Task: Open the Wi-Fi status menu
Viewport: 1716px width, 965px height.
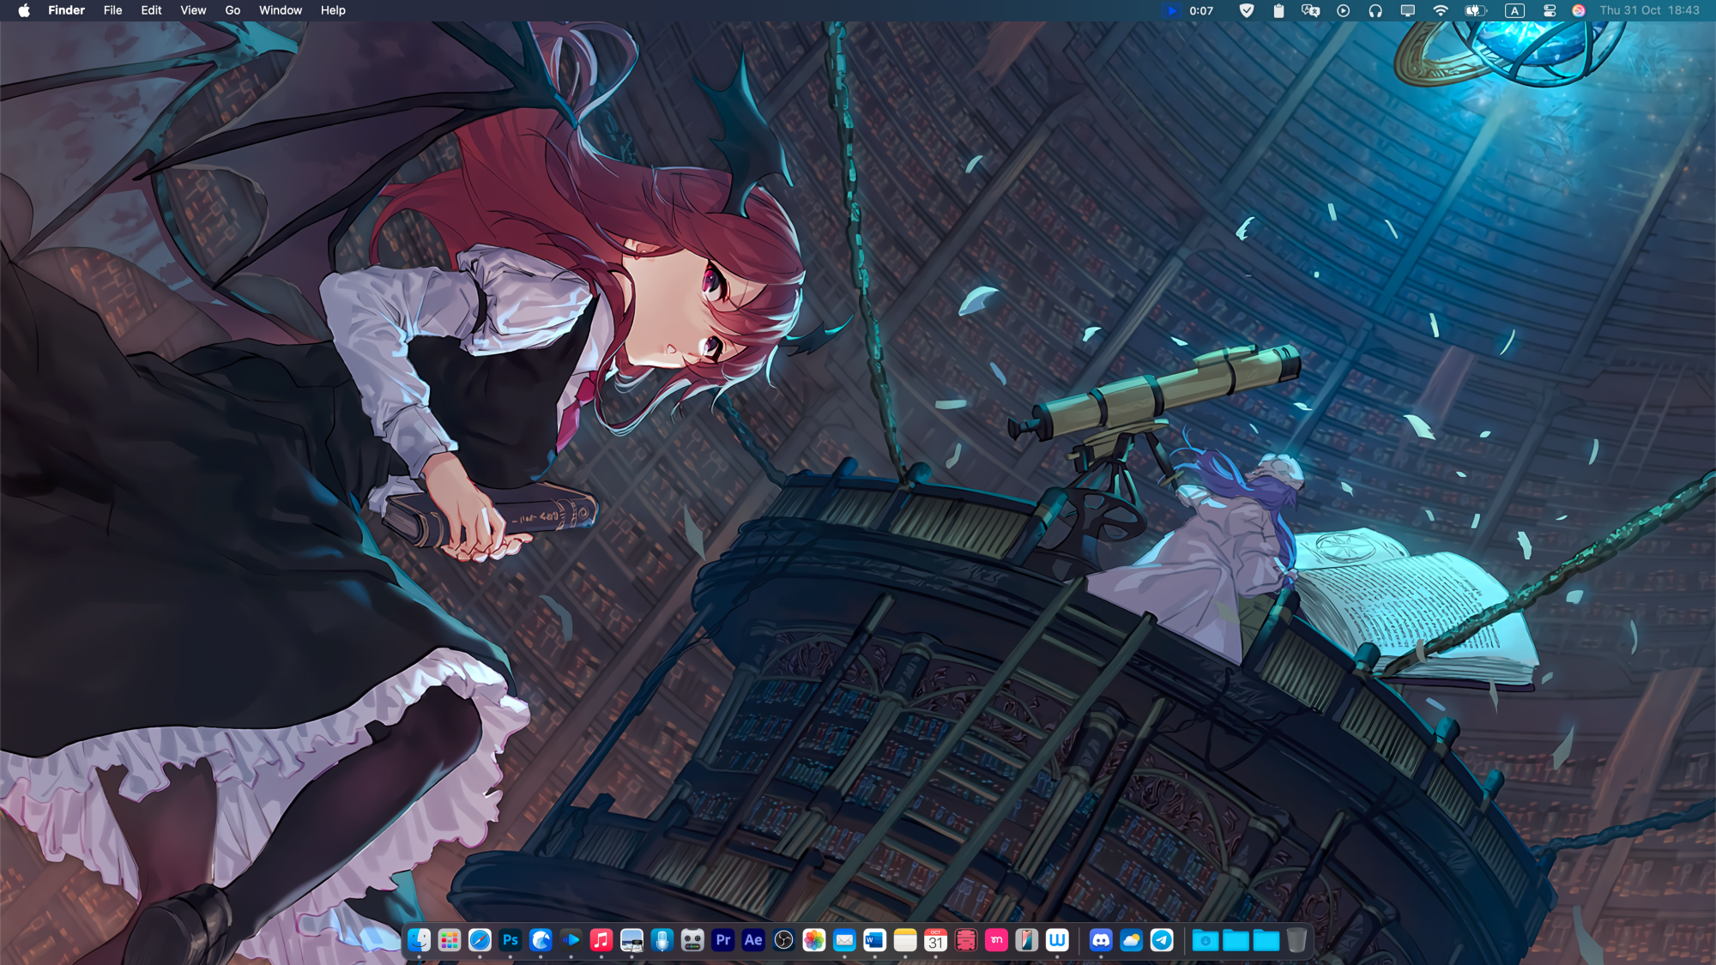Action: (x=1441, y=10)
